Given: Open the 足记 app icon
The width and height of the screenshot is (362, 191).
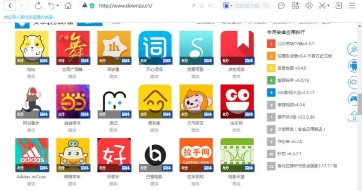Looking at the screenshot, I should pos(114,102).
